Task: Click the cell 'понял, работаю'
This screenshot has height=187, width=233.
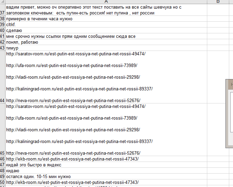Action: coord(106,42)
